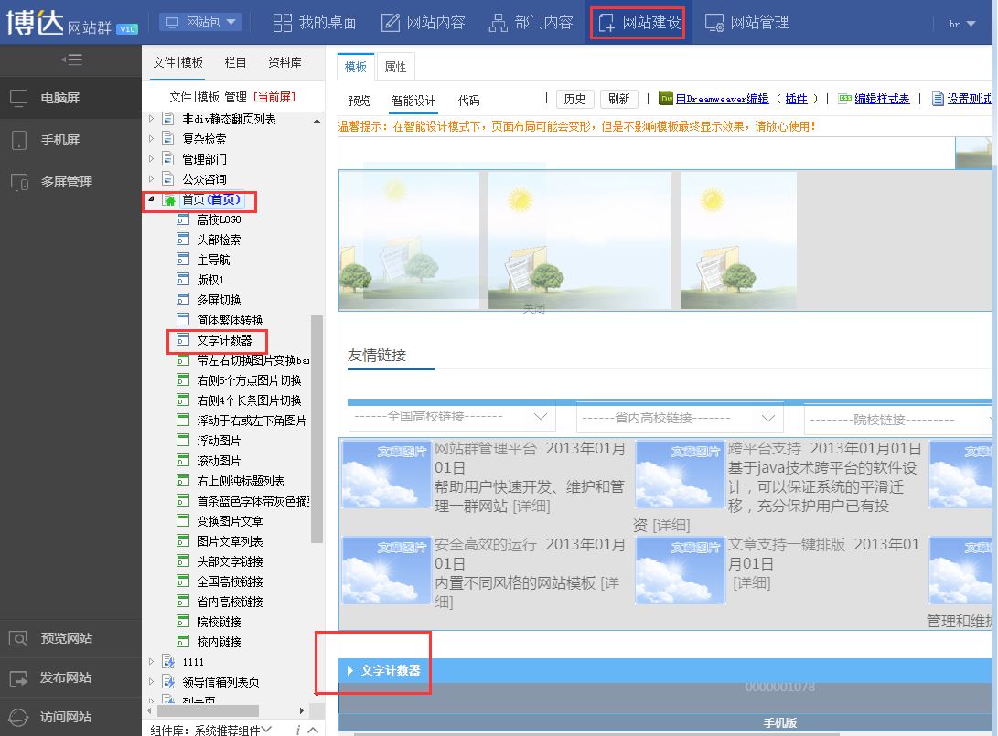Select 多屏切换 component icon
998x736 pixels.
pos(183,300)
